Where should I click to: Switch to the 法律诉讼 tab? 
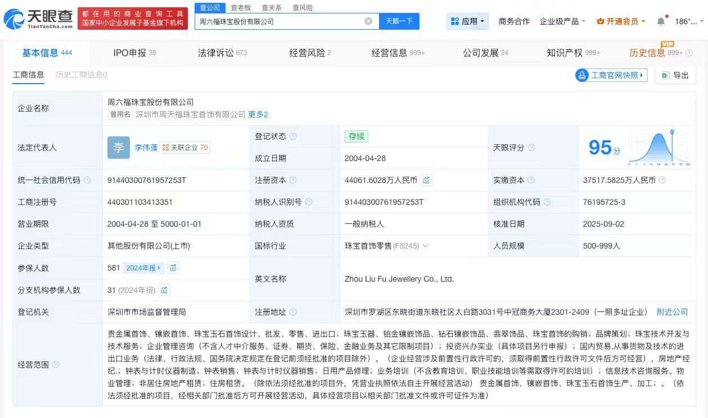[x=222, y=53]
